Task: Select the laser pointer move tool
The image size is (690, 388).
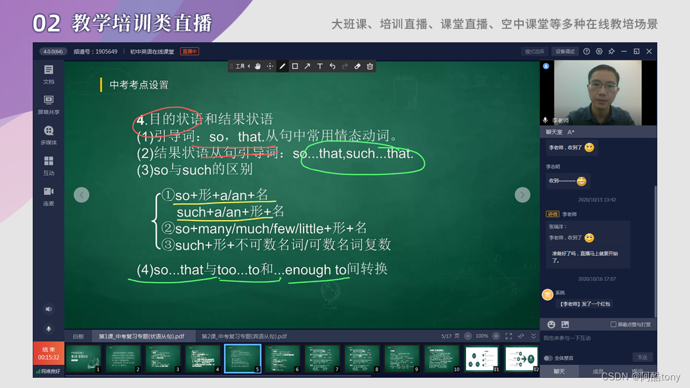Action: pos(270,67)
